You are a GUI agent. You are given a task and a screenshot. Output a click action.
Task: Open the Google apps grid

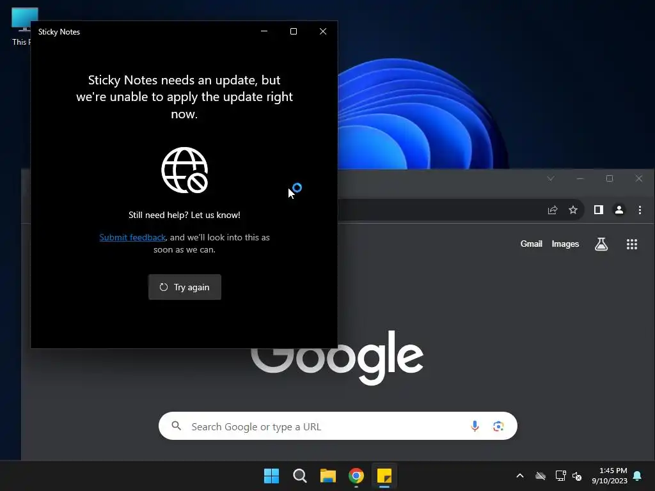[631, 244]
